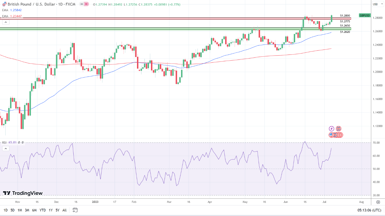
Task: Click the GBP/USD currency flag icon
Action: (x=4, y=4)
